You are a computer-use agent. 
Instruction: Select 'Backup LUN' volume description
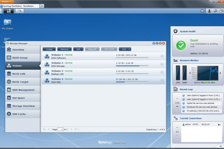tap(57, 74)
